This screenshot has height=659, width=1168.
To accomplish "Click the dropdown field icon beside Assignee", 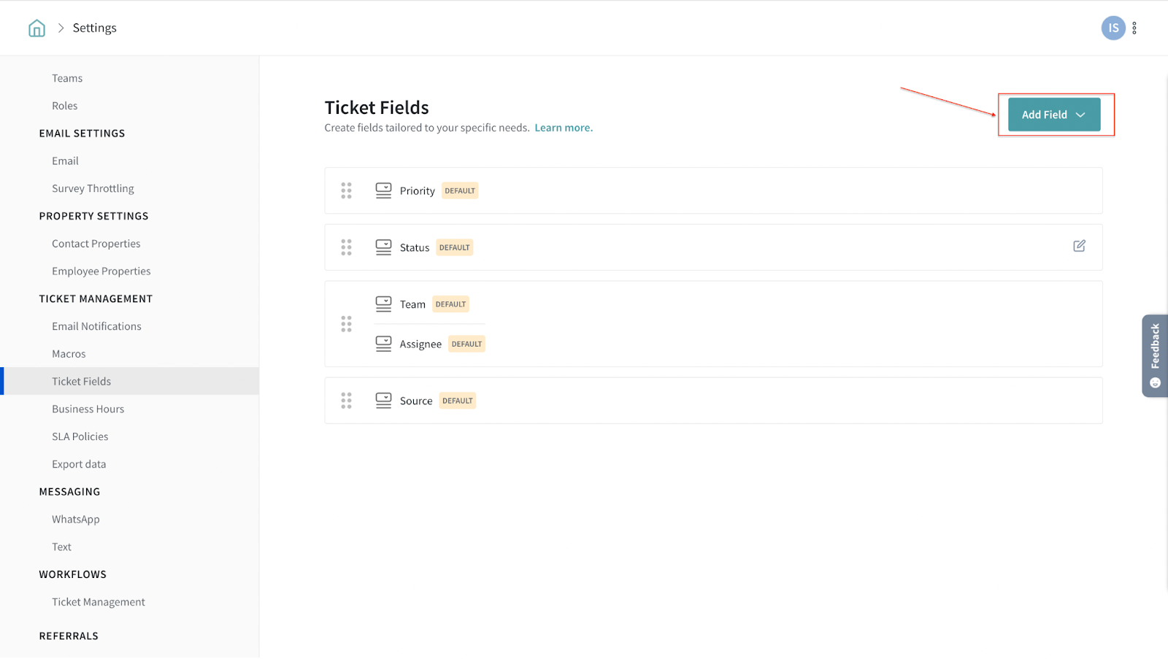I will [383, 344].
